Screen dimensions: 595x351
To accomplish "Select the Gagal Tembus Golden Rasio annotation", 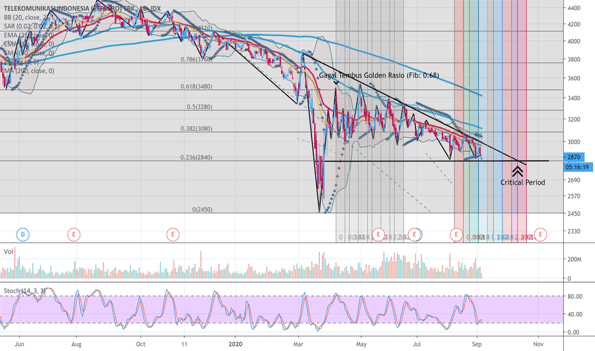I will click(379, 75).
